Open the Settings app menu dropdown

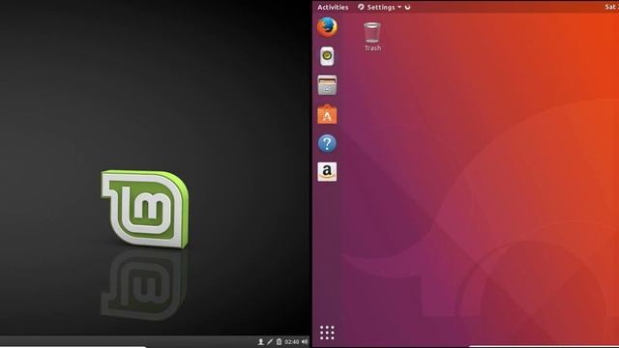point(379,7)
